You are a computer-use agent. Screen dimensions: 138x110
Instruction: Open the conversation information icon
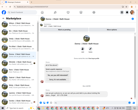pos(133,19)
